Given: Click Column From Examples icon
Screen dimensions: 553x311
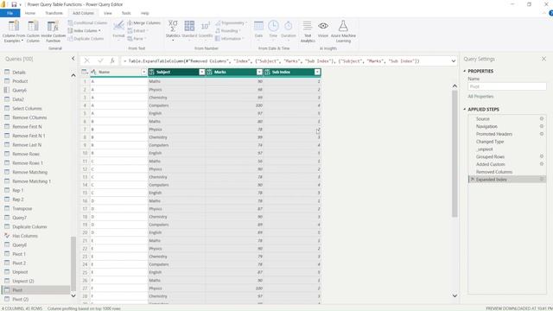Looking at the screenshot, I should click(x=14, y=26).
